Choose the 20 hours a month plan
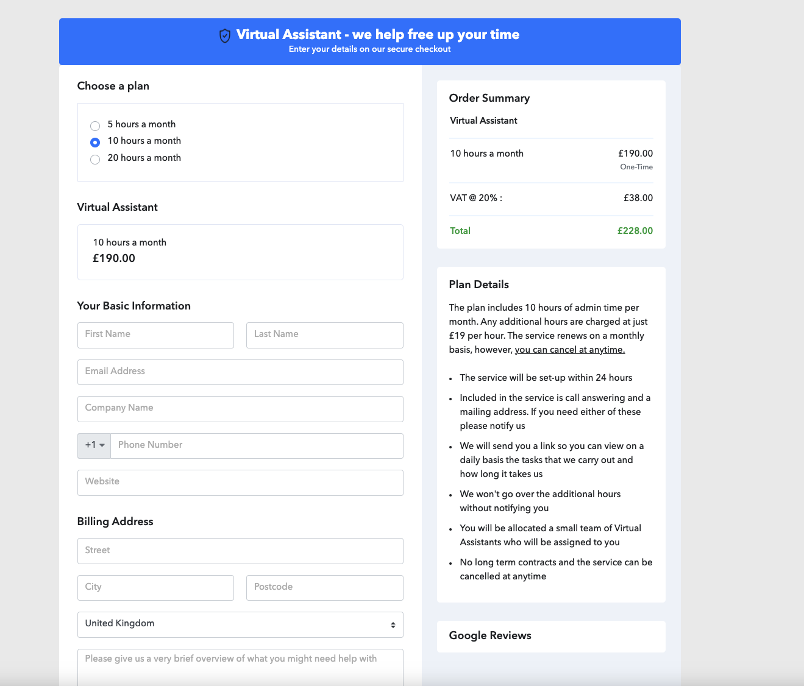Image resolution: width=804 pixels, height=686 pixels. pyautogui.click(x=95, y=160)
